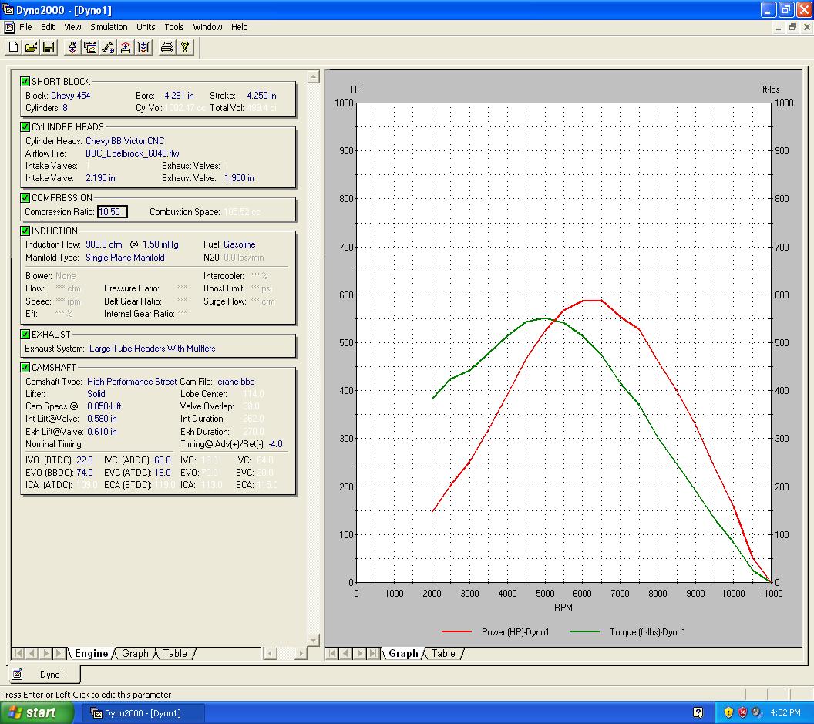Click the Print toolbar icon
Screen dimensions: 814x724
[166, 47]
